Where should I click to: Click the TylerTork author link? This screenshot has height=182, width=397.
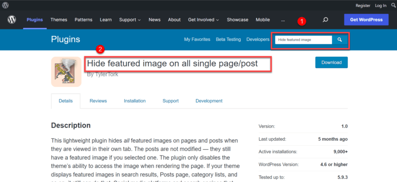click(106, 74)
